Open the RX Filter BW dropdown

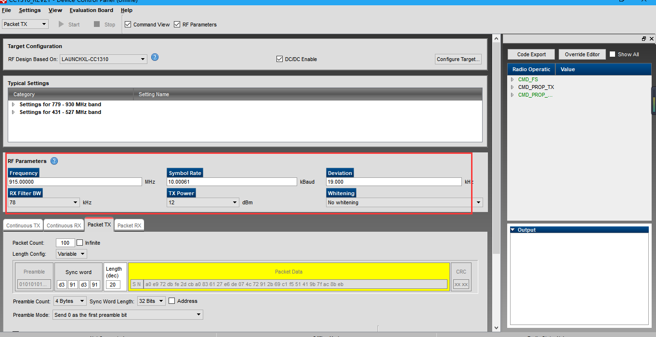pos(44,202)
